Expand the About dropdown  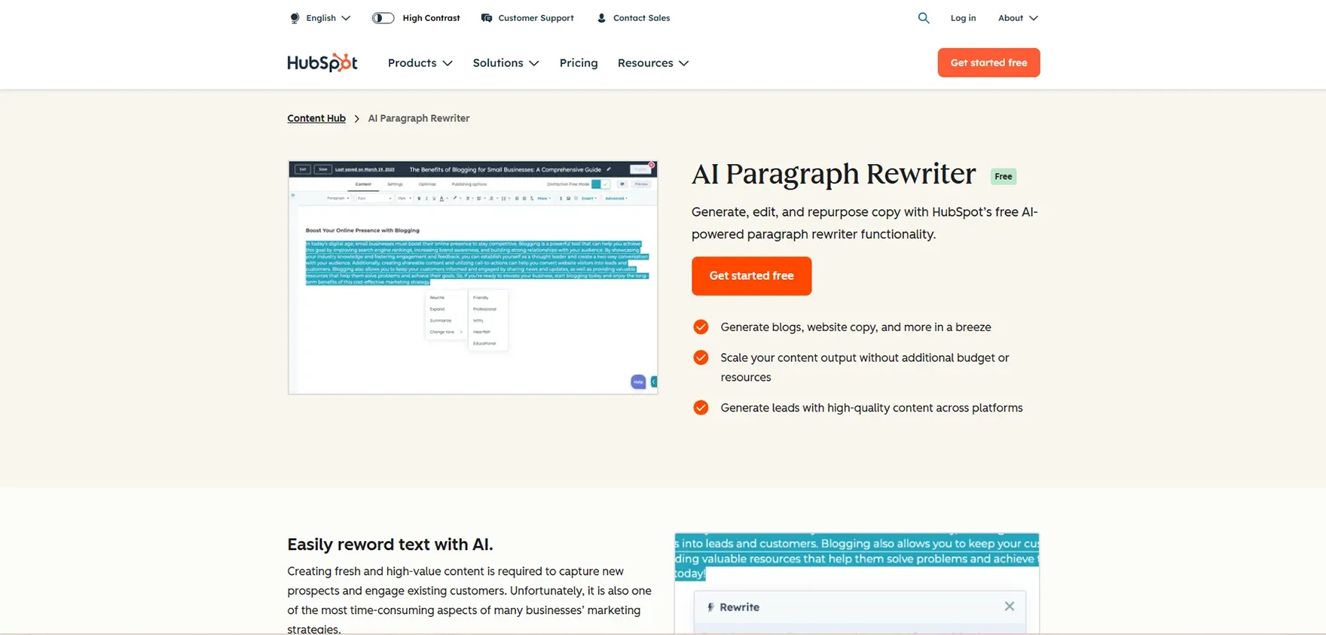[1018, 18]
